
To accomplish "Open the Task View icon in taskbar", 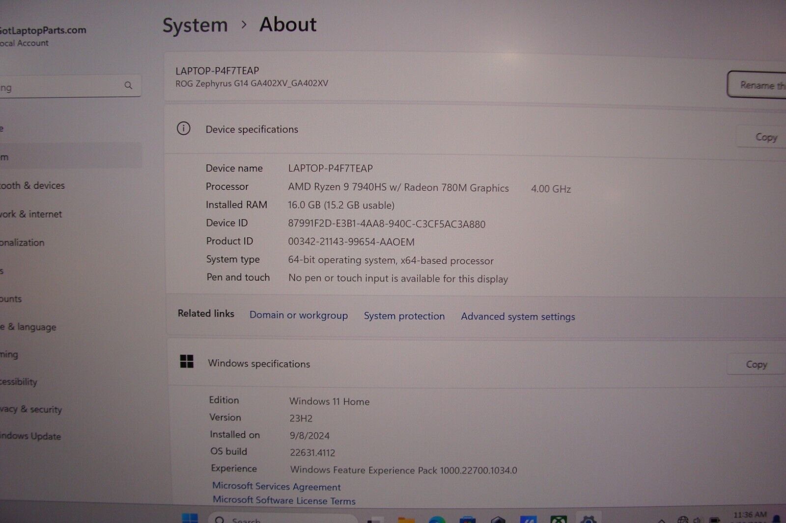I will (x=376, y=519).
